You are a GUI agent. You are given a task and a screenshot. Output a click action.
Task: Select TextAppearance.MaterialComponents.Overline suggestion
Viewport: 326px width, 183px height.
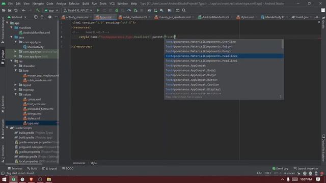pos(223,42)
